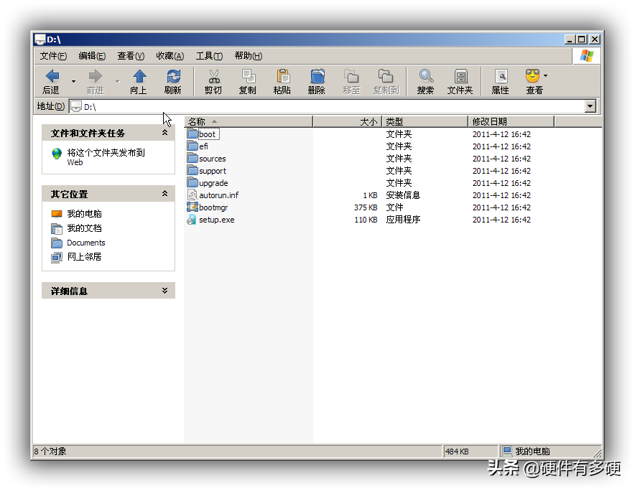635x491 pixels.
Task: Click the Paste (粘贴) clipboard icon
Action: click(x=283, y=76)
